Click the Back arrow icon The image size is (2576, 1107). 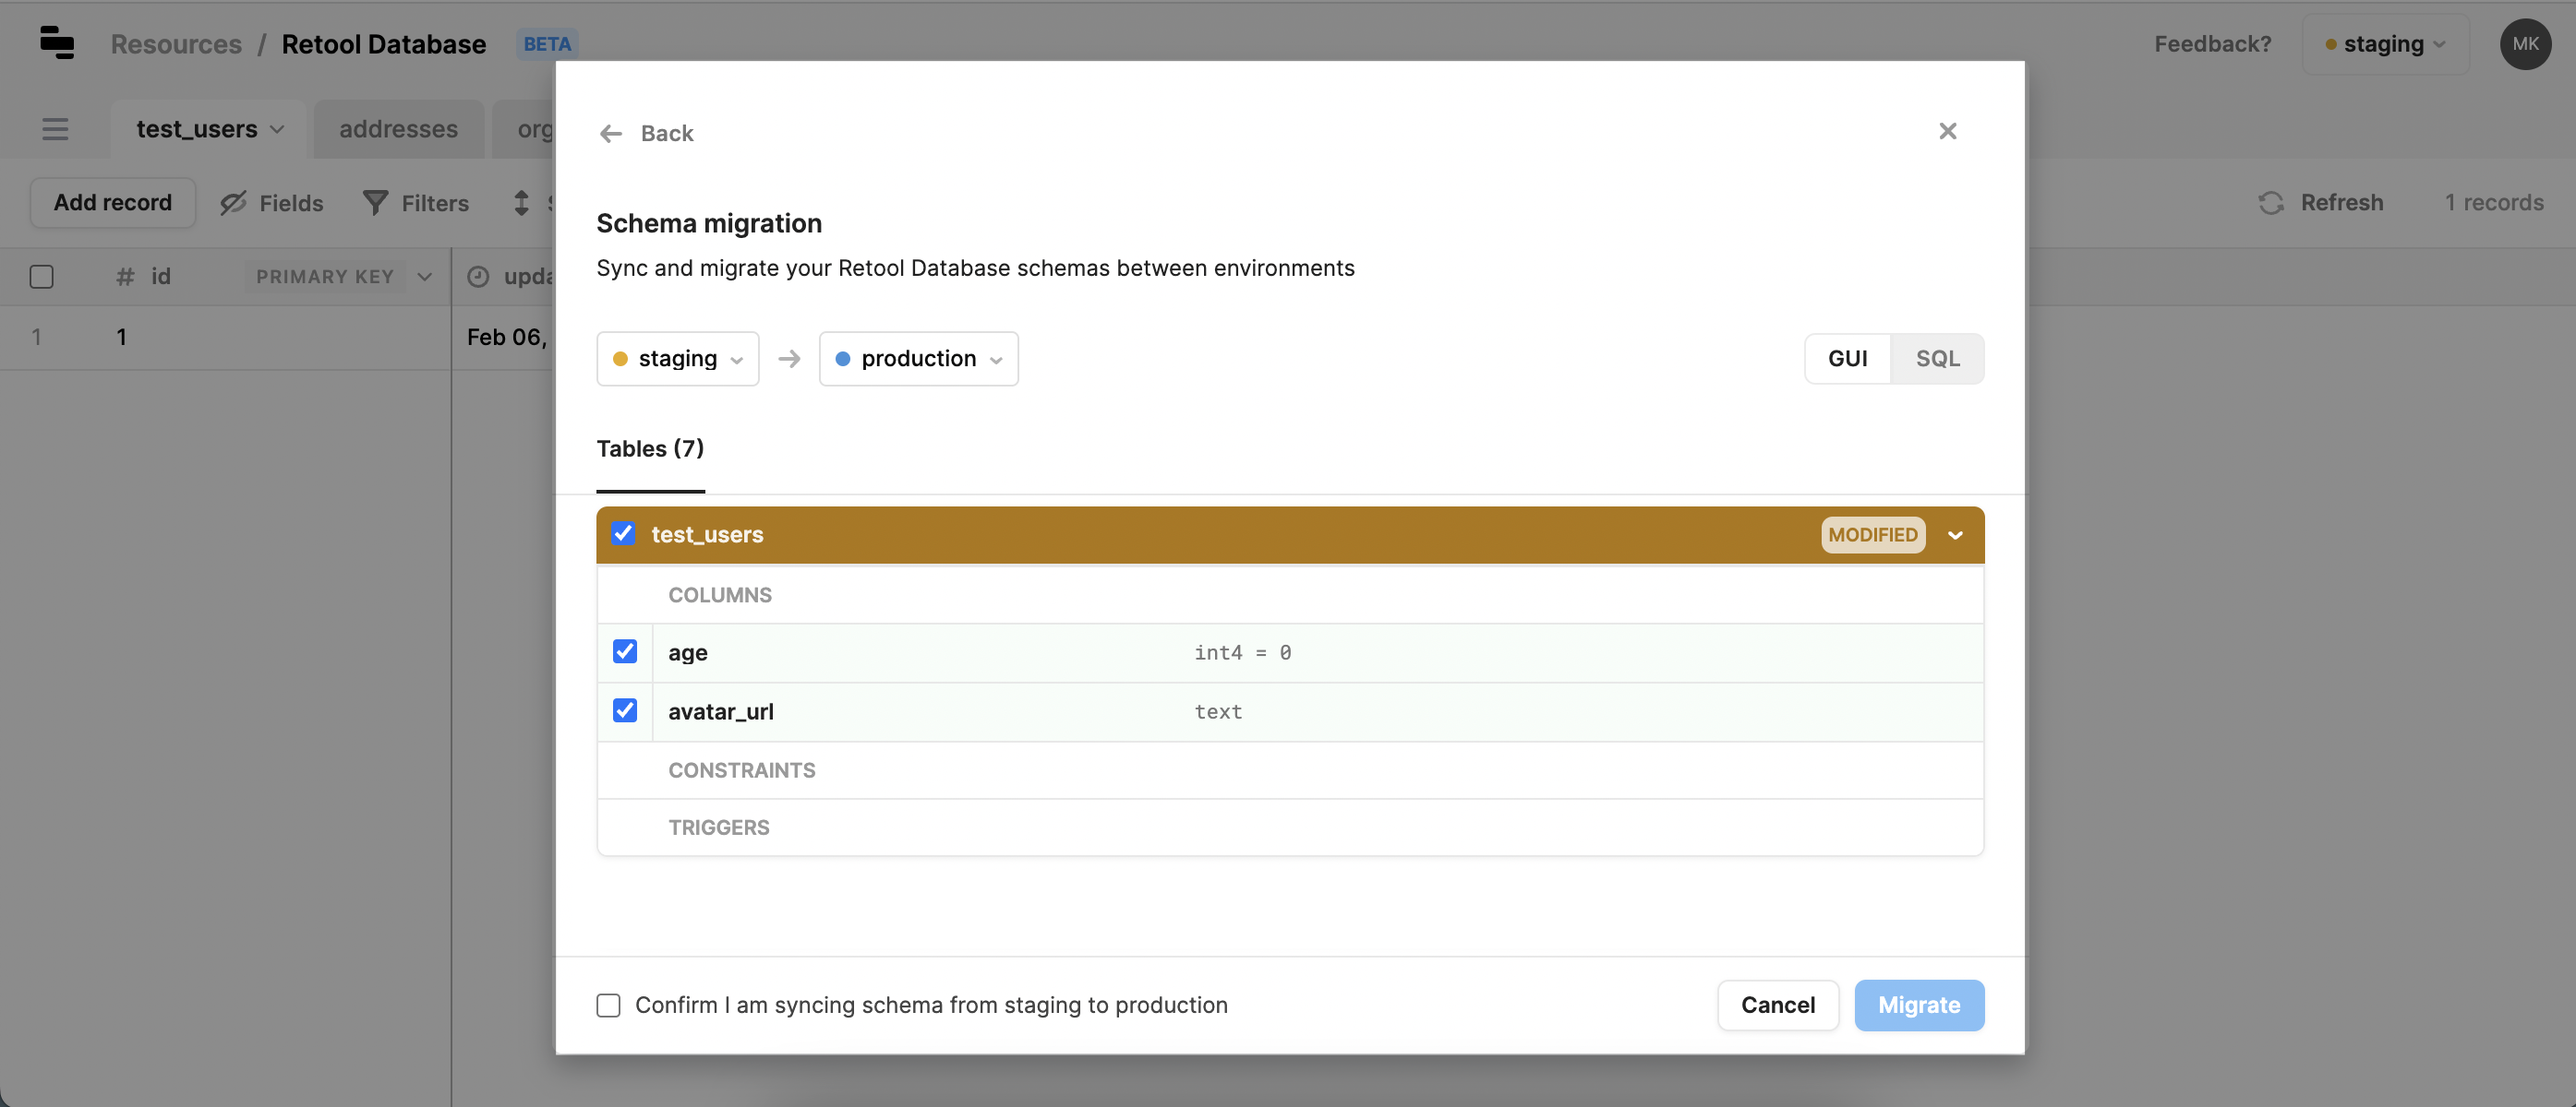click(x=610, y=134)
